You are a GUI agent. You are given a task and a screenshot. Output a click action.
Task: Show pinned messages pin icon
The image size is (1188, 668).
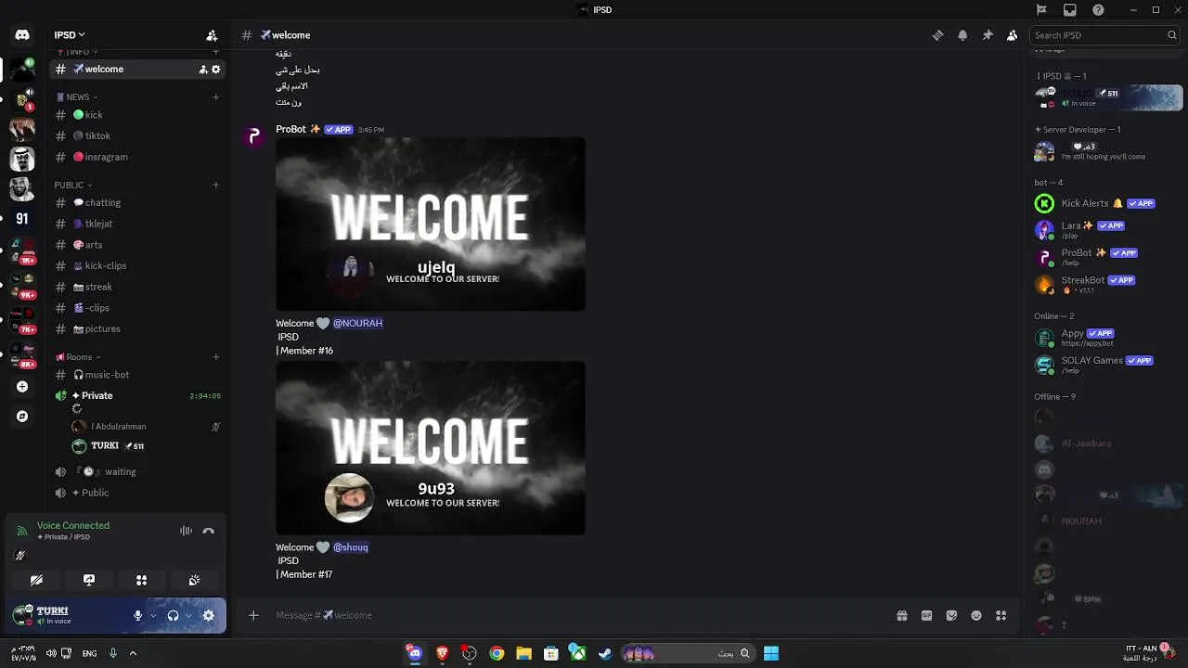click(x=988, y=35)
